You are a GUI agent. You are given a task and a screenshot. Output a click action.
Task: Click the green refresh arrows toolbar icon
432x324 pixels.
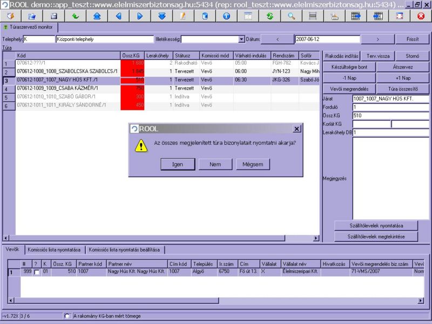click(269, 16)
